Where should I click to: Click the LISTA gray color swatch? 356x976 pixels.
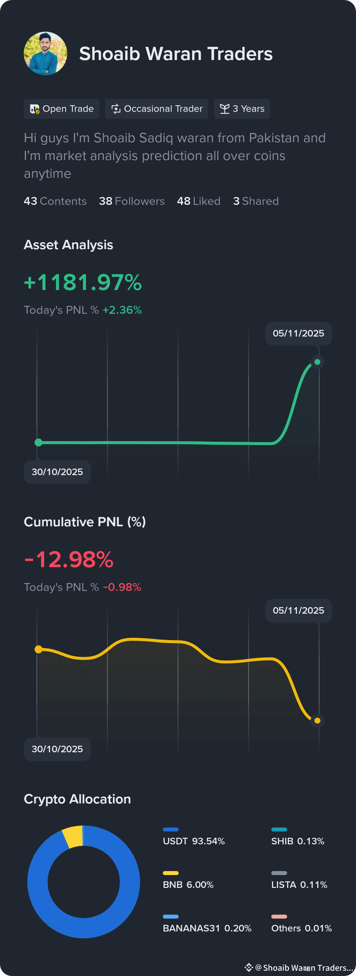coord(279,873)
